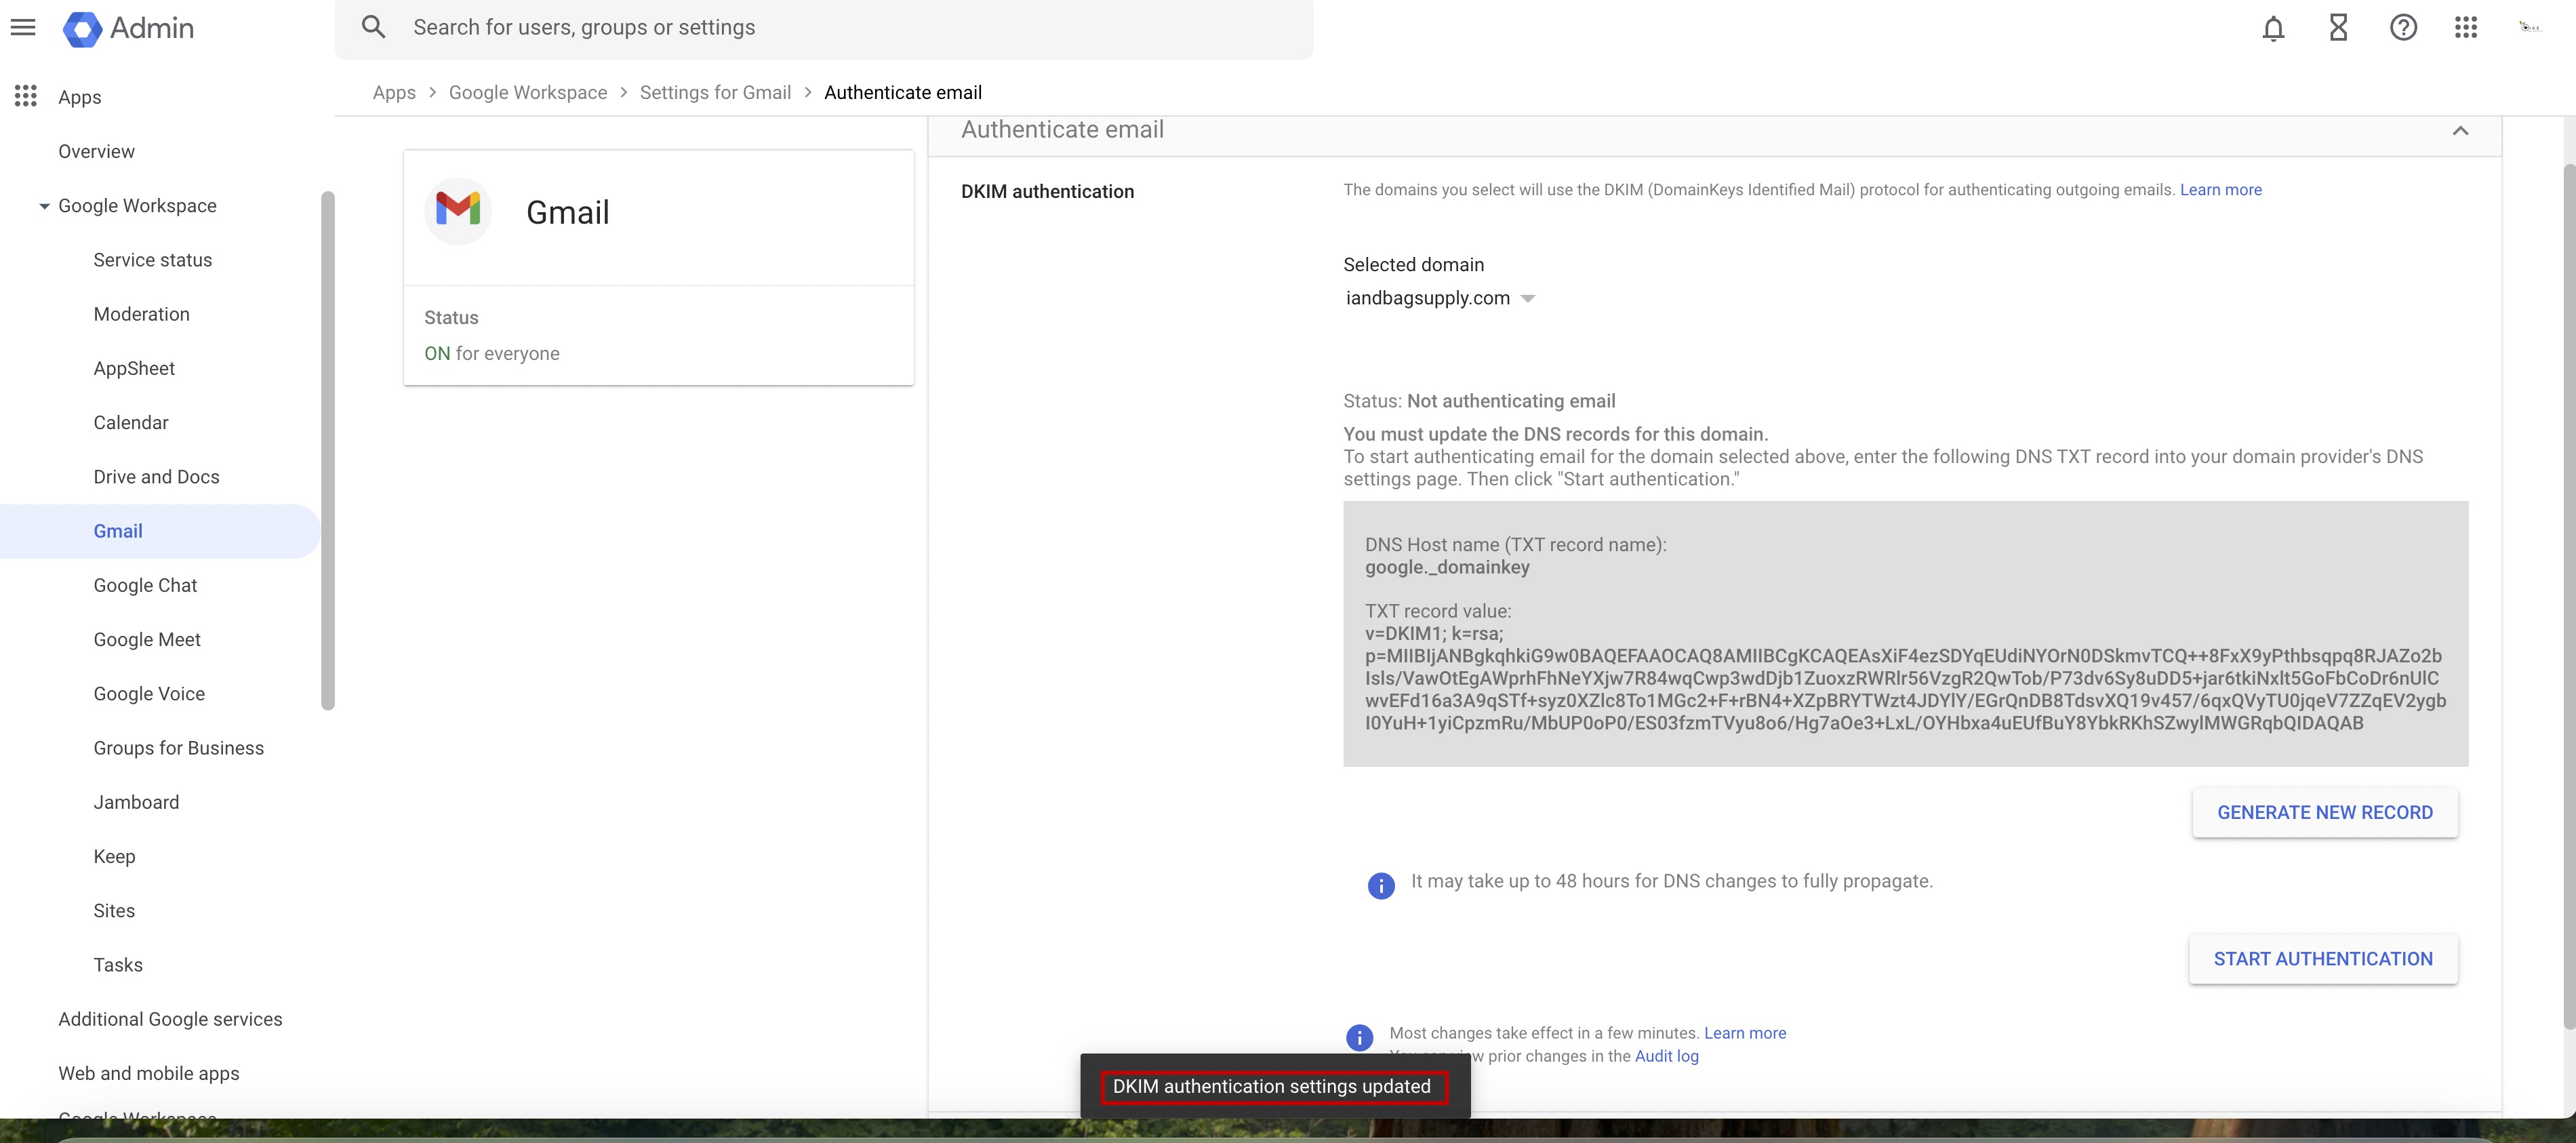Go to Settings for Gmail breadcrumb

pos(715,92)
